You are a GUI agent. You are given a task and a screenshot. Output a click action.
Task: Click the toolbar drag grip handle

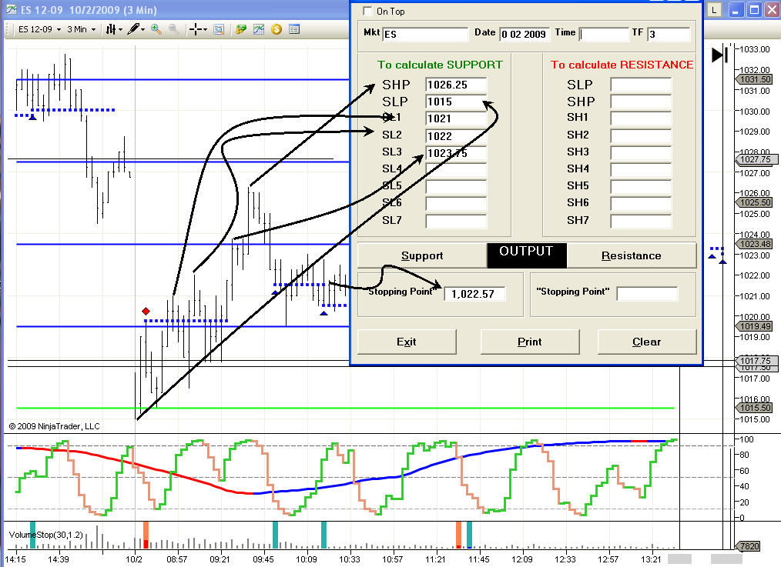tap(8, 29)
